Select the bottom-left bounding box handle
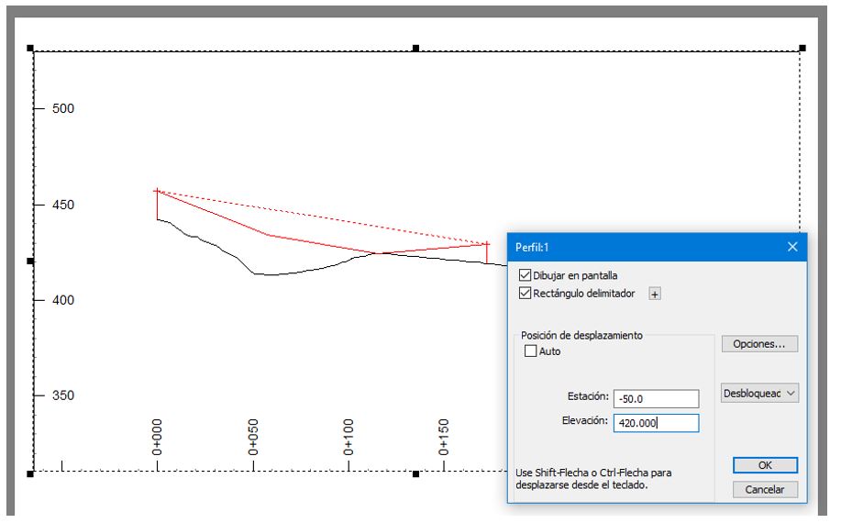Viewport: 841px width, 523px height. tap(30, 473)
